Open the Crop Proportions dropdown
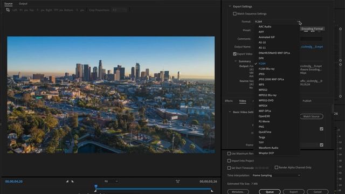Viewport: 345px width, 194px height. pos(120,10)
